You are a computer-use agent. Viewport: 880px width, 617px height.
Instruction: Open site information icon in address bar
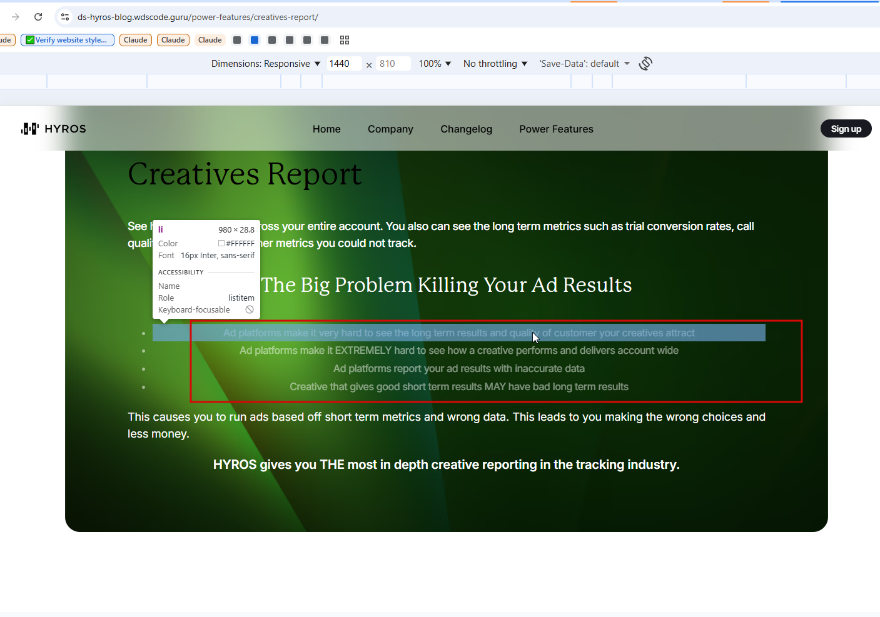65,17
